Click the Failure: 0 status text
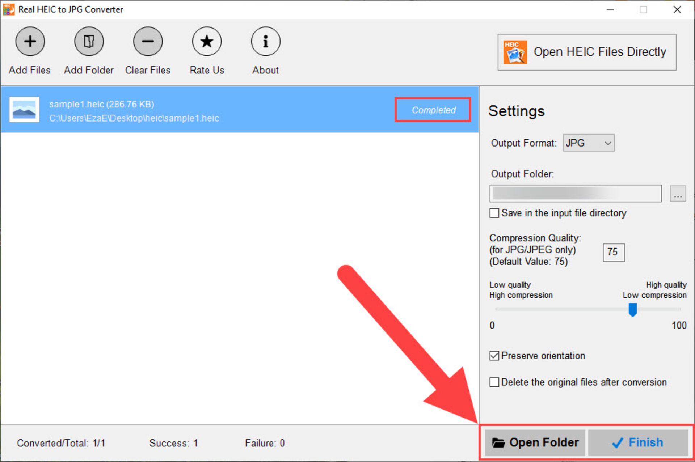Screen dimensions: 695x462 (x=265, y=443)
